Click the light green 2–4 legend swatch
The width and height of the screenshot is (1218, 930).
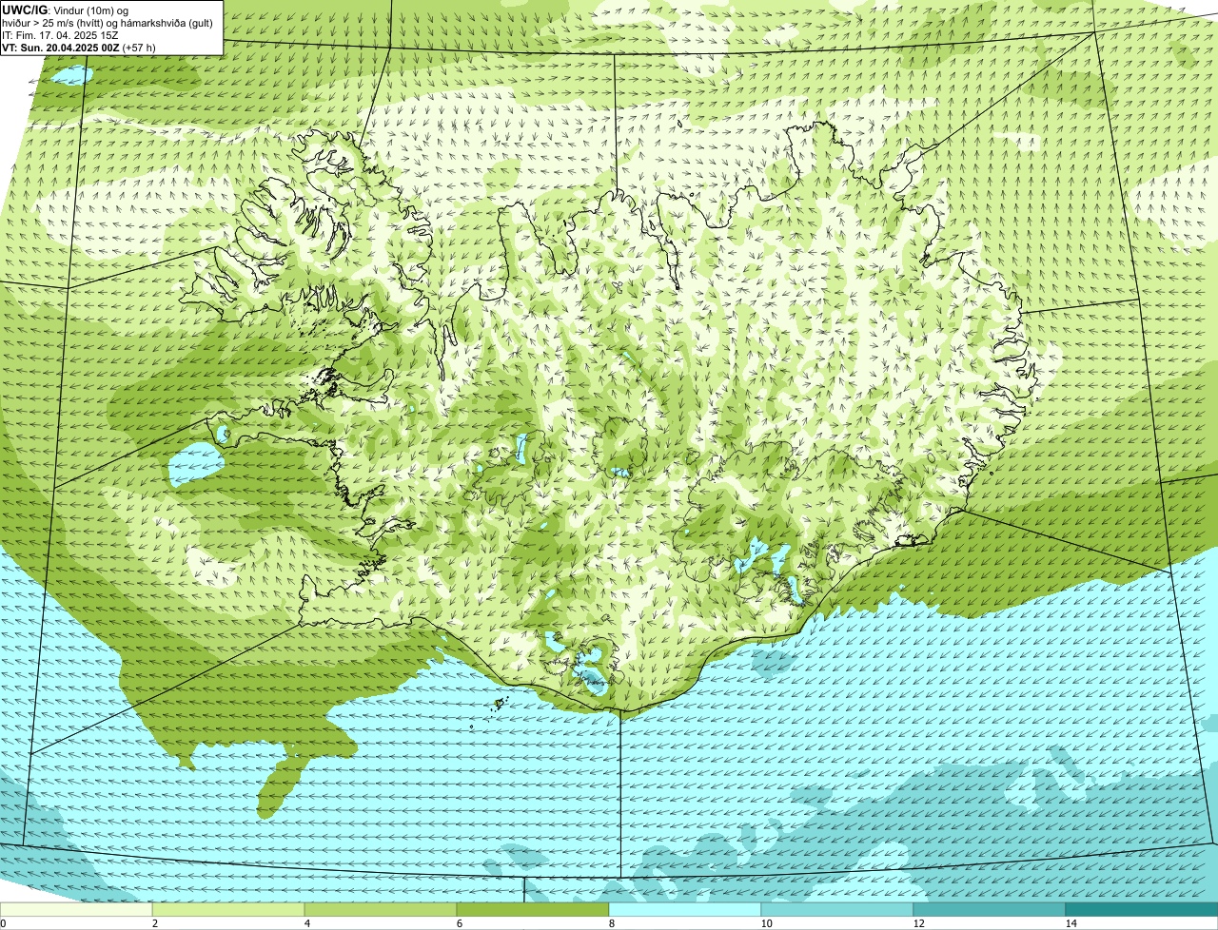tap(228, 909)
